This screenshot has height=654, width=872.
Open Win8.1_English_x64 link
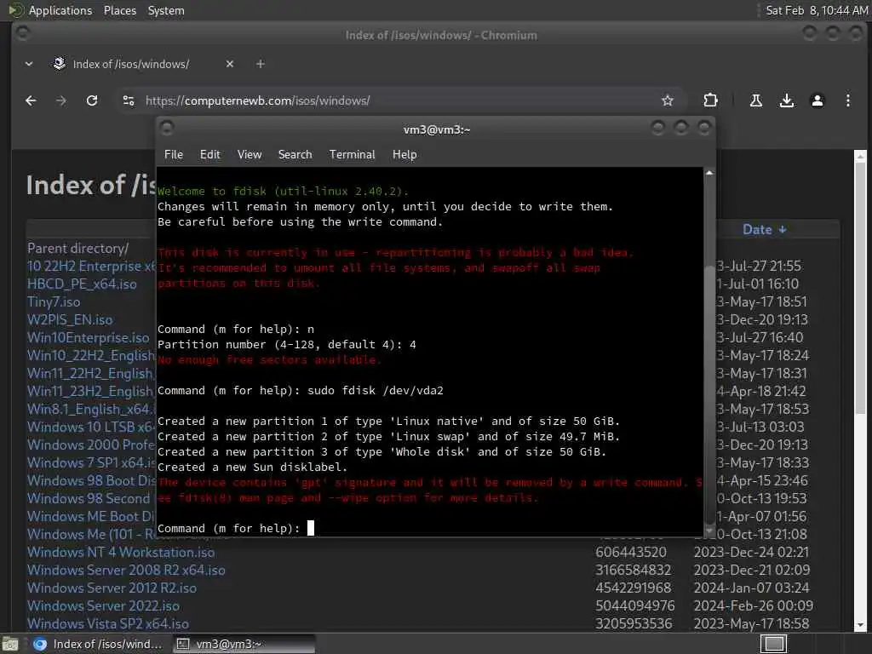(x=90, y=410)
